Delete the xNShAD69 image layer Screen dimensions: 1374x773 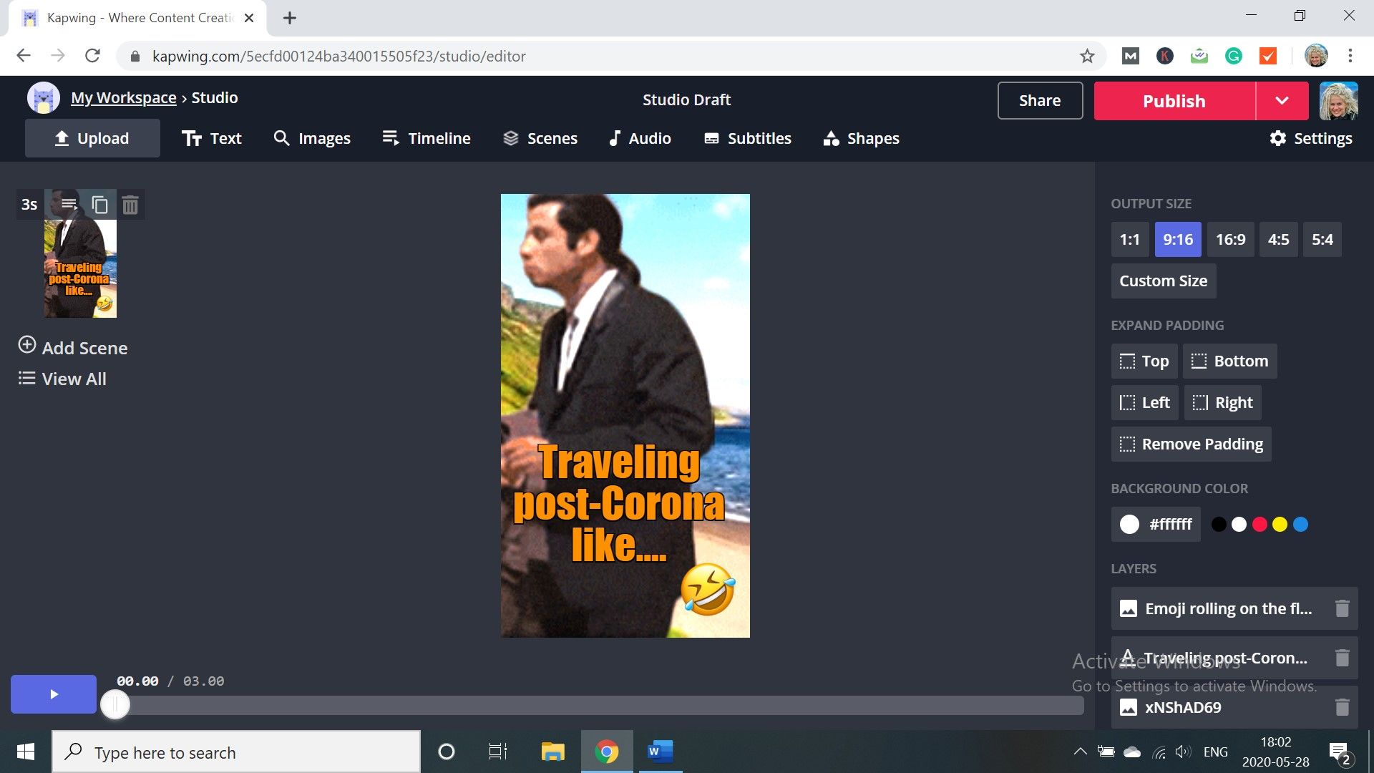click(1342, 707)
